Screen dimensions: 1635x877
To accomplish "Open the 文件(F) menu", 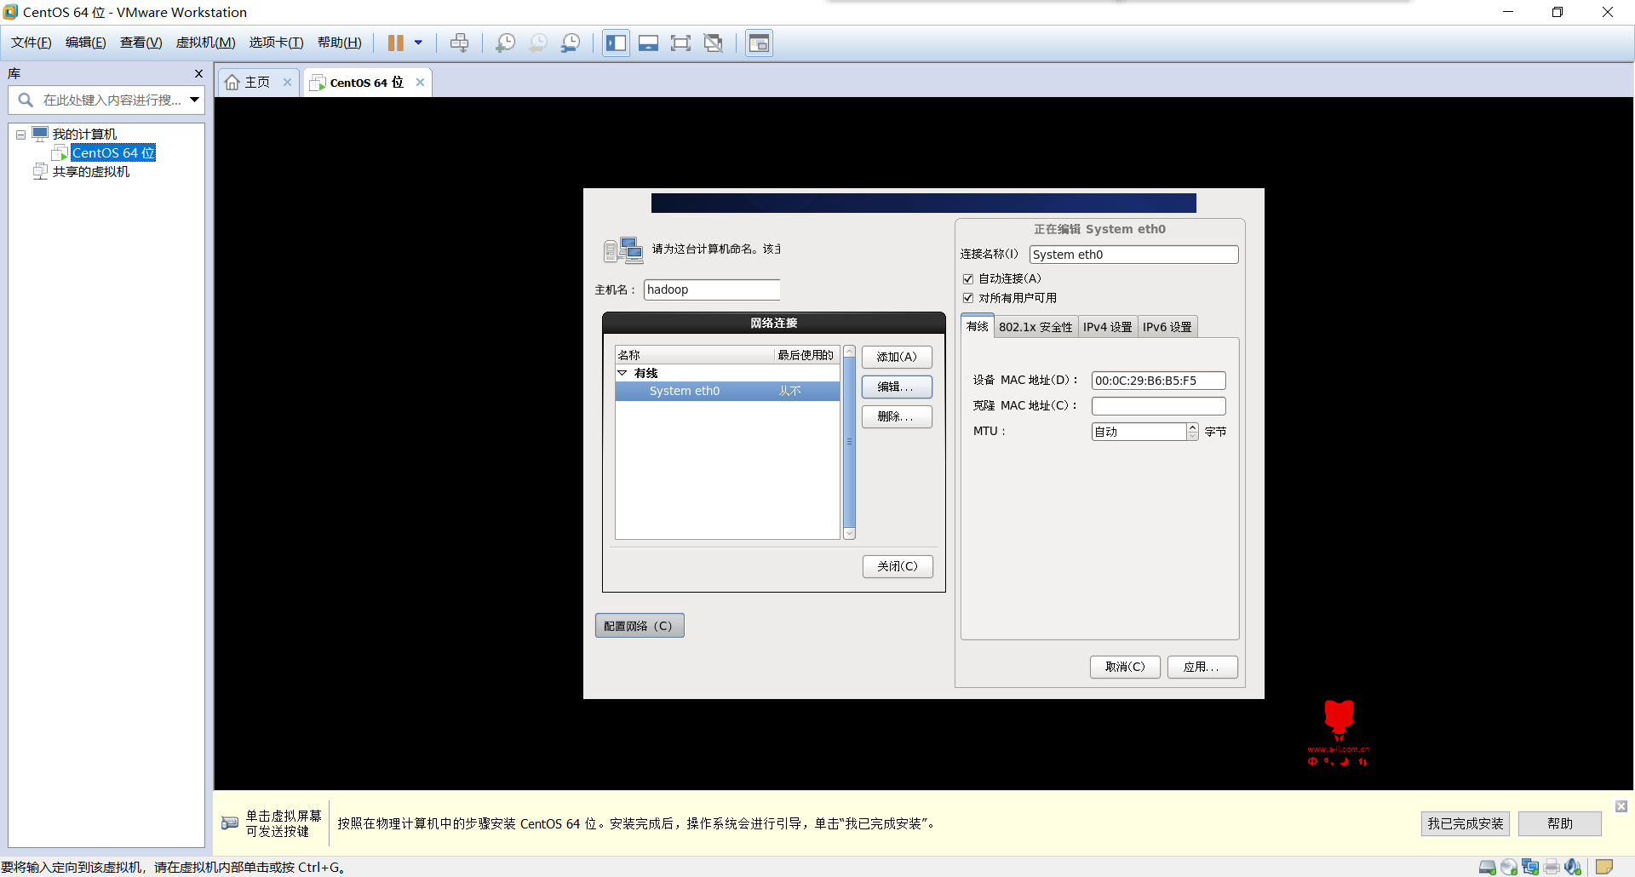I will [x=32, y=43].
